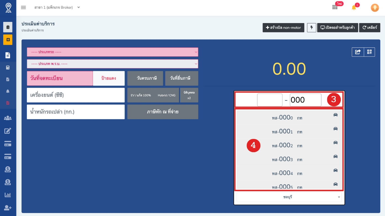385x216 pixels.
Task: Focus the เครื่องยนต์ (ซีซี) input field
Action: coord(76,95)
